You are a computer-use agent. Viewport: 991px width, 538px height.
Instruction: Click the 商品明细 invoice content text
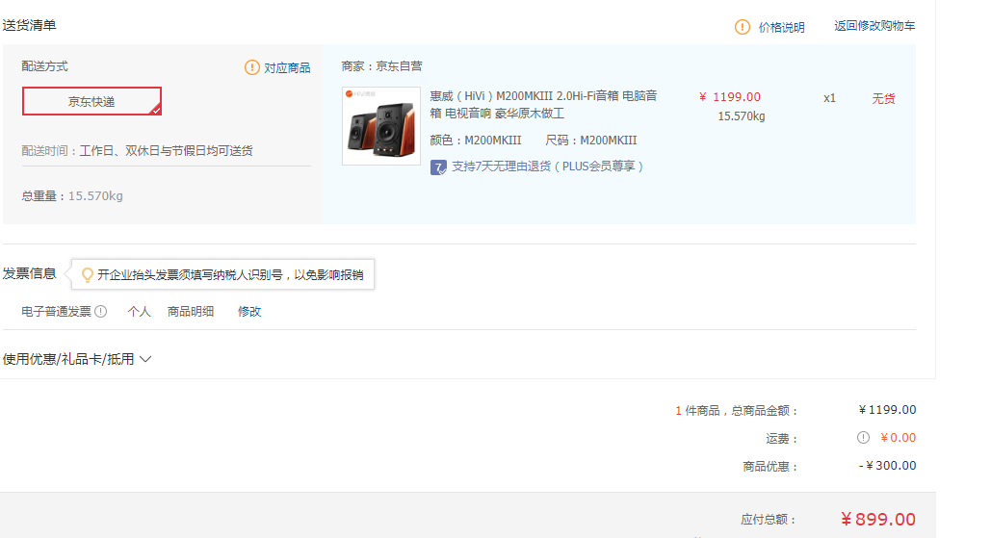pos(191,311)
